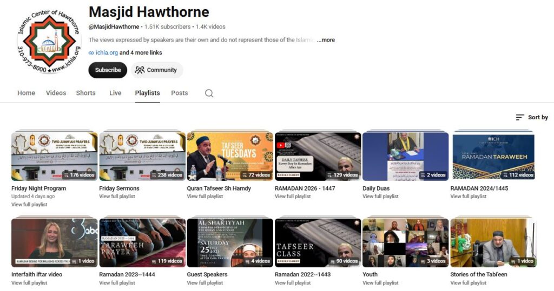Click the RAMADAN 2026 - 1447 title

pyautogui.click(x=305, y=188)
